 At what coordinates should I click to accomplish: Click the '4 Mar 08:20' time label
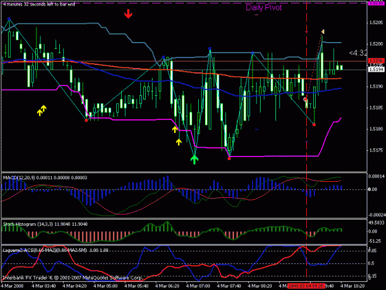[x=260, y=286]
